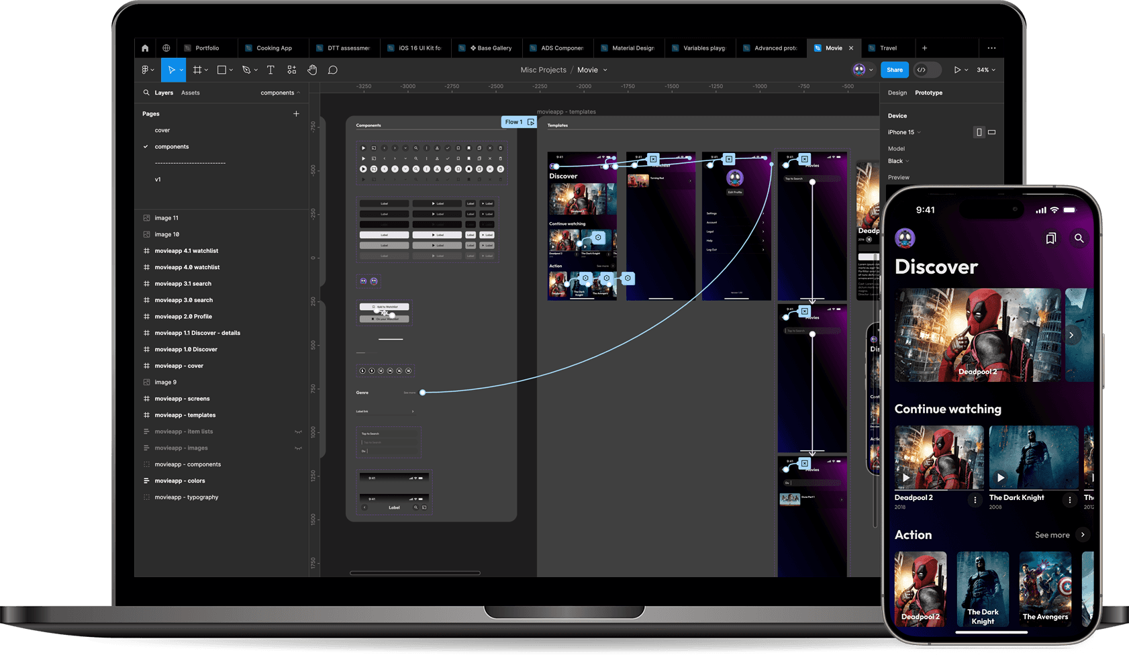The width and height of the screenshot is (1129, 655).
Task: Click the Flow 1 starting point label
Action: [x=519, y=122]
